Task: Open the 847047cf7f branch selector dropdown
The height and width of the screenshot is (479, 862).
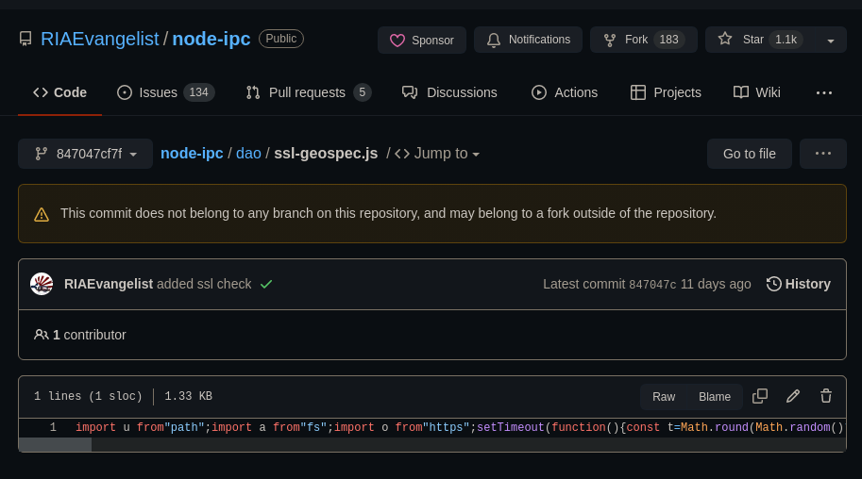Action: [85, 154]
